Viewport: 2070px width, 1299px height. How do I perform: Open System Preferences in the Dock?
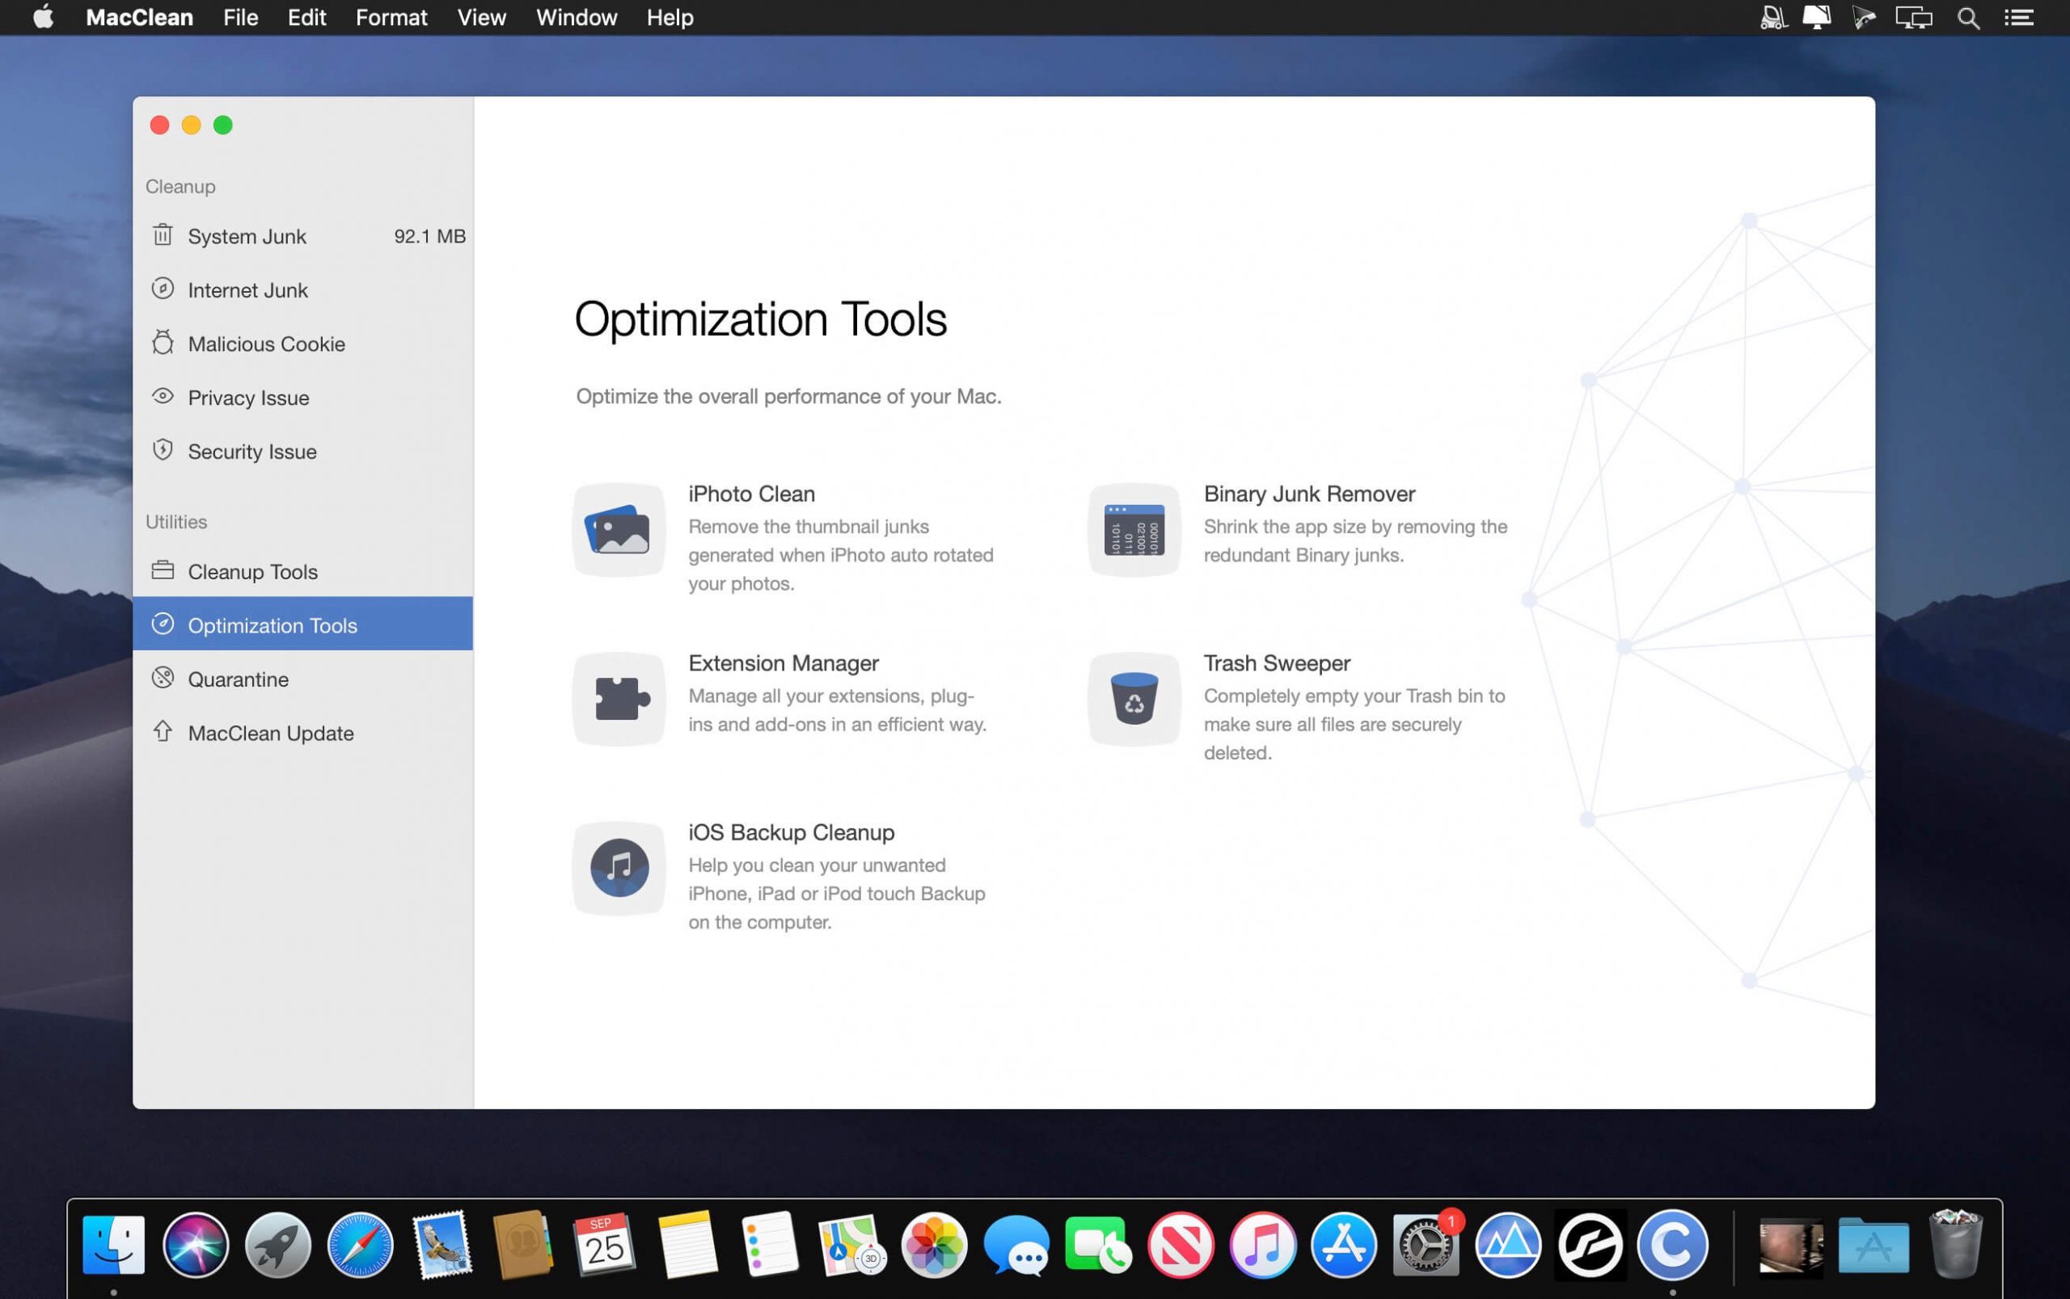point(1425,1245)
